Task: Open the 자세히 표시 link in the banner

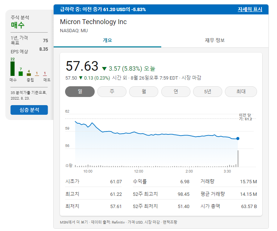Action: (x=250, y=9)
